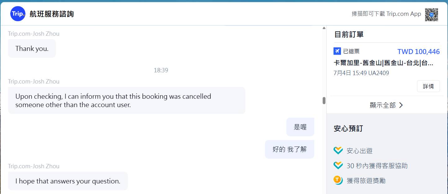Click the 是喔 sent message bubble

point(300,127)
